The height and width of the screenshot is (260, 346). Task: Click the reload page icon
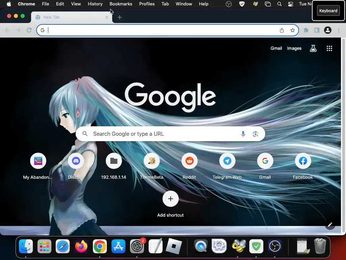coord(29,30)
